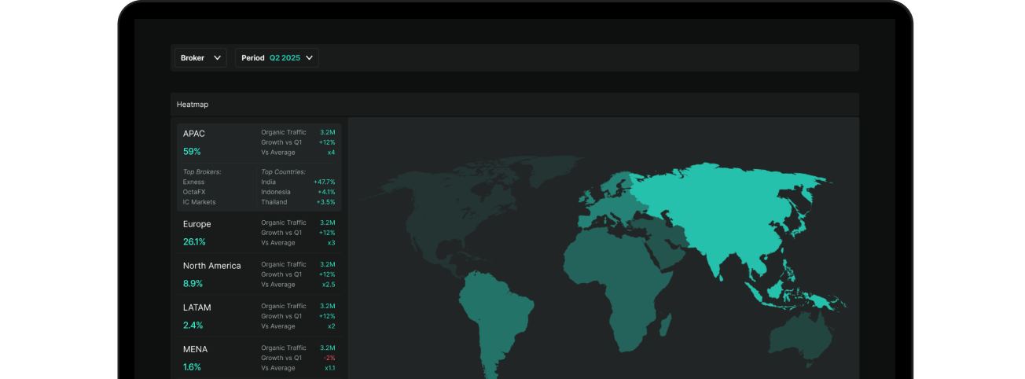The height and width of the screenshot is (379, 1025).
Task: Select Thailand in Top Countries
Action: coord(274,202)
